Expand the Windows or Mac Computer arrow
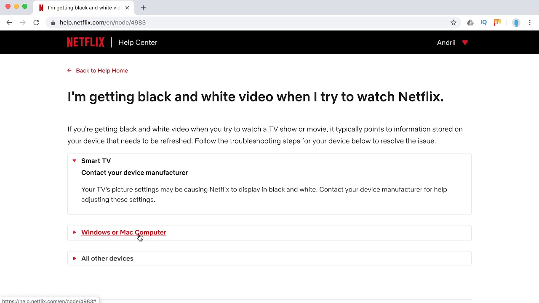This screenshot has height=303, width=539. (x=75, y=232)
